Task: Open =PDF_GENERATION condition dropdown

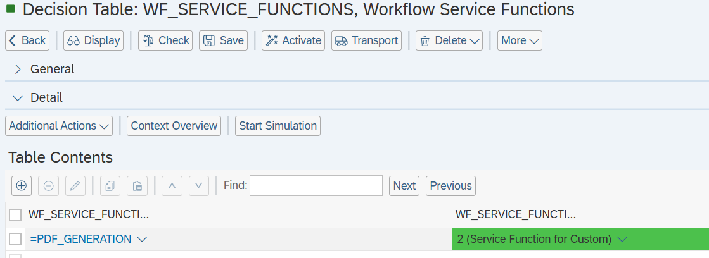Action: (142, 239)
